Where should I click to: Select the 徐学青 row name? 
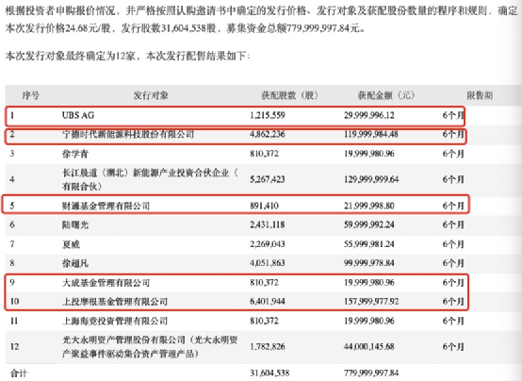[x=75, y=154]
